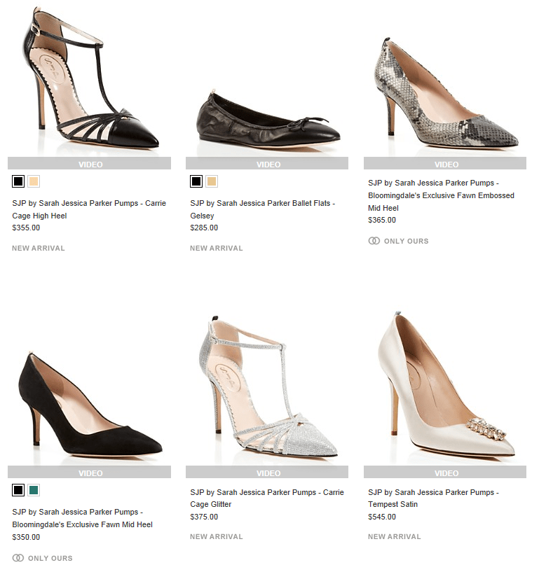Open the Fawn Embossed Mid Heel product page
The height and width of the screenshot is (565, 539).
tap(442, 202)
